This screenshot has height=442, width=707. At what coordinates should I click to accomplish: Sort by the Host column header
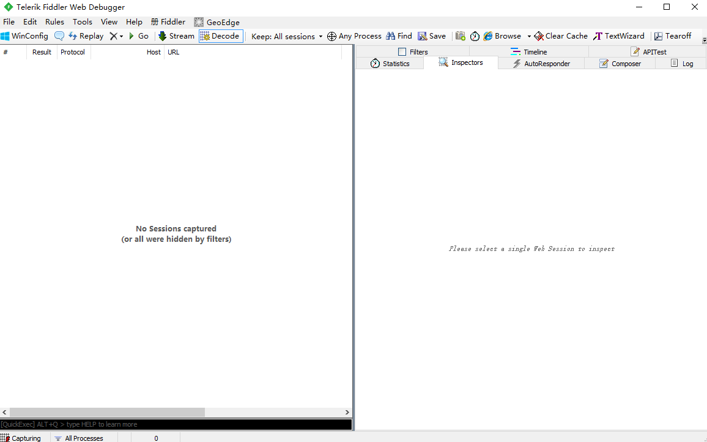point(128,52)
